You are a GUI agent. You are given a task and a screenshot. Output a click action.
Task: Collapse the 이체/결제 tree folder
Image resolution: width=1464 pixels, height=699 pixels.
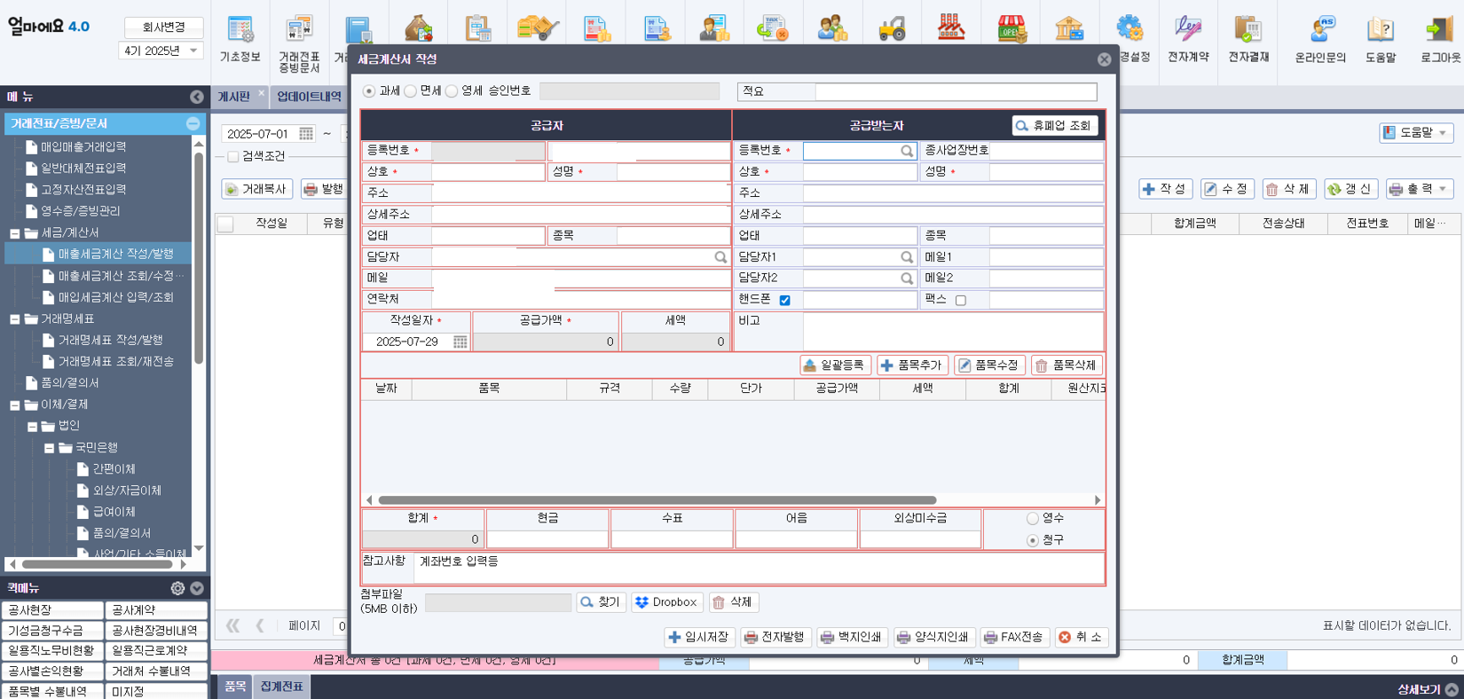(15, 405)
